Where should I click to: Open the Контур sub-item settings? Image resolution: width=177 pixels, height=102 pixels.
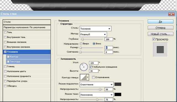point(14,57)
